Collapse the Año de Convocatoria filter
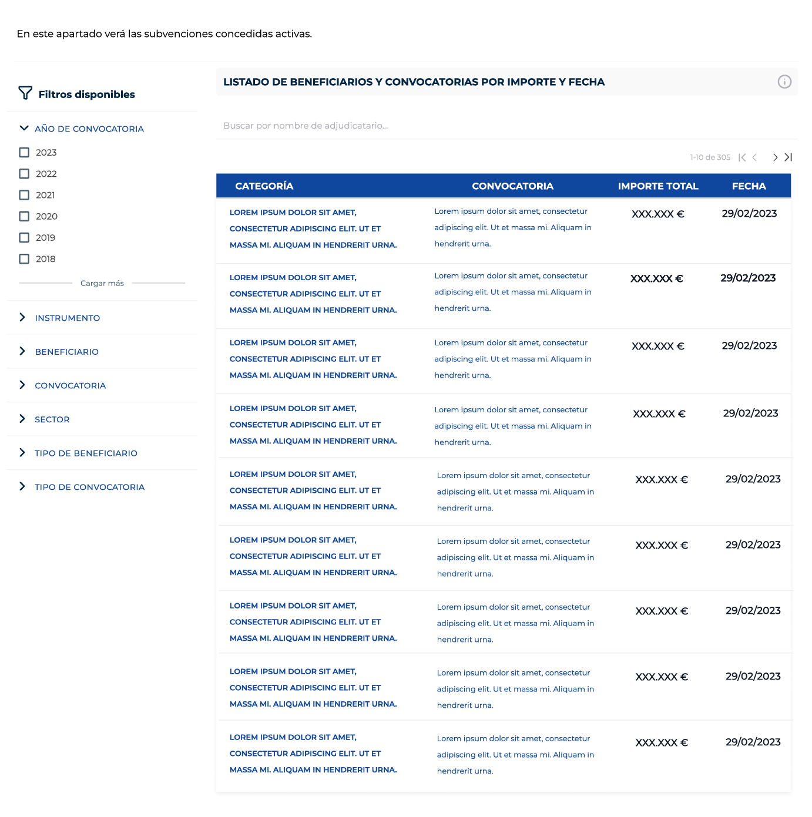This screenshot has width=812, height=817. [24, 129]
